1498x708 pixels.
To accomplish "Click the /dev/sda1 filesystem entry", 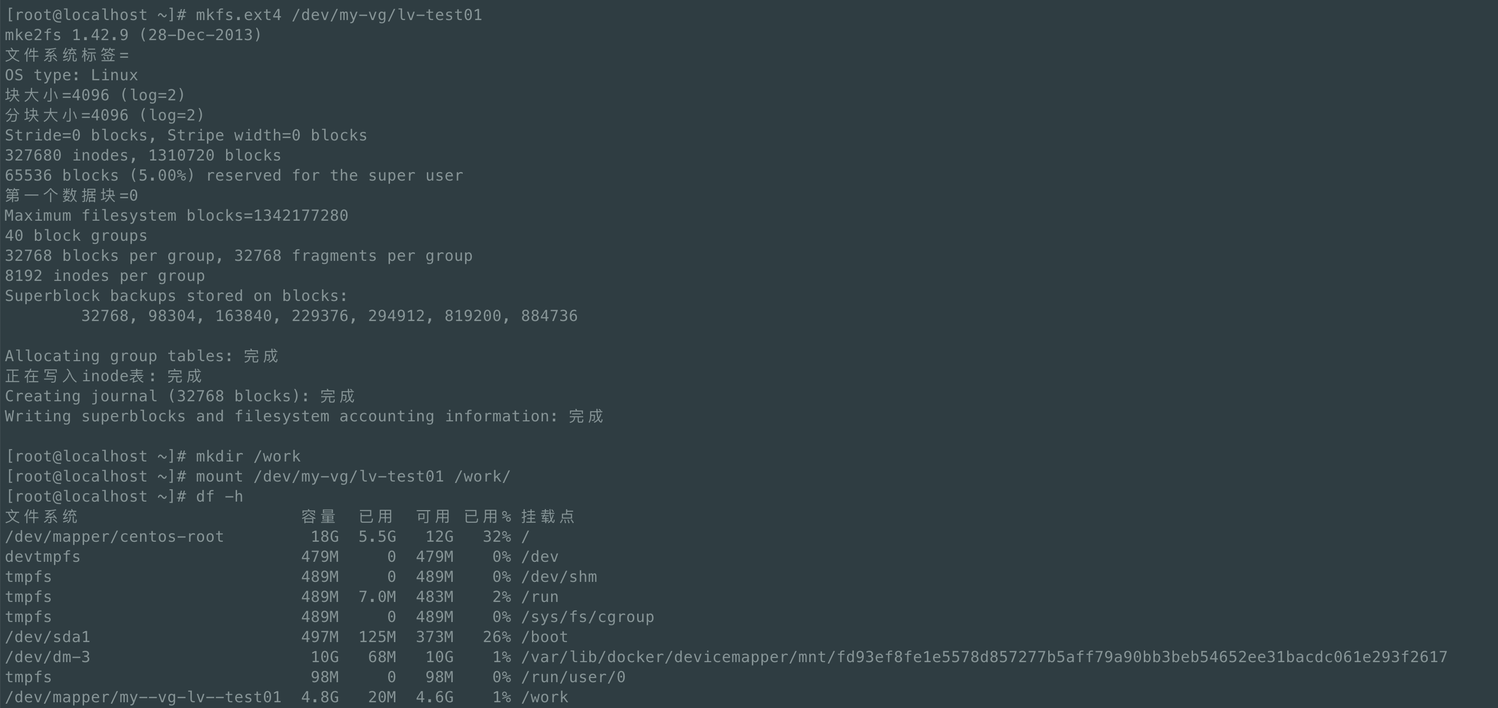I will pyautogui.click(x=48, y=637).
